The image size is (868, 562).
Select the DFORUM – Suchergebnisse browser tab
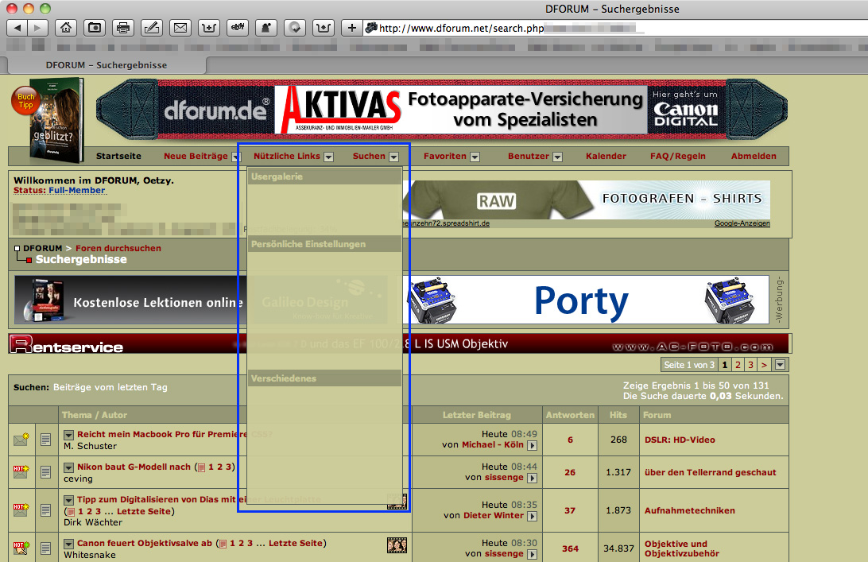107,64
